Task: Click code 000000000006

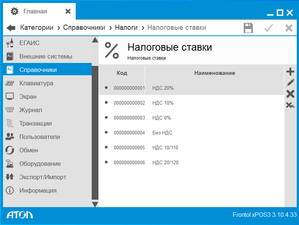Action: 129,162
